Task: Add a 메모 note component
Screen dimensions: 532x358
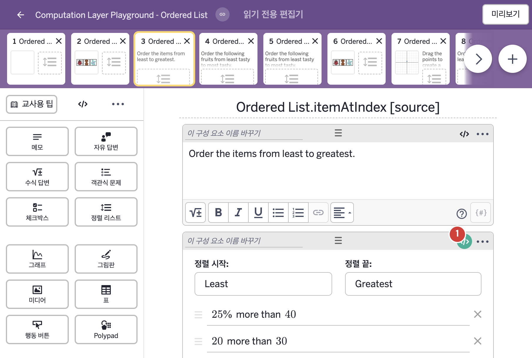Action: tap(37, 141)
